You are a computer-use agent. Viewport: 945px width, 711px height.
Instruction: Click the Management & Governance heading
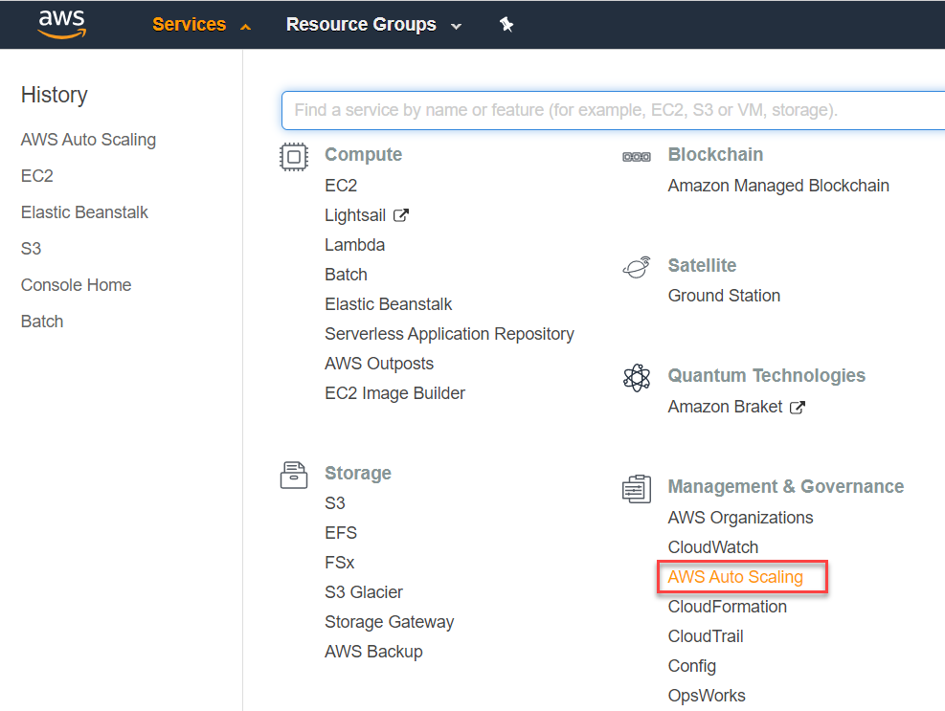click(786, 487)
